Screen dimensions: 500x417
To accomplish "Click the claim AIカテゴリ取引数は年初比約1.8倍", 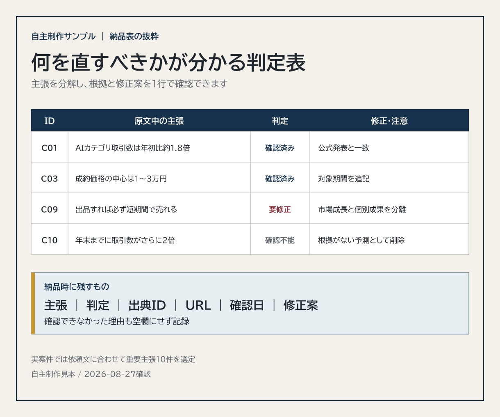I will coord(133,148).
